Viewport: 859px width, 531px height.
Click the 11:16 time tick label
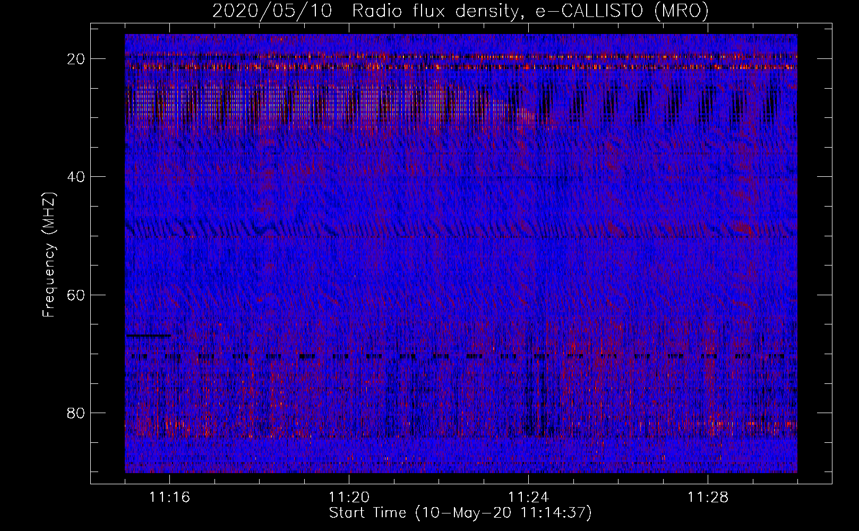point(169,497)
